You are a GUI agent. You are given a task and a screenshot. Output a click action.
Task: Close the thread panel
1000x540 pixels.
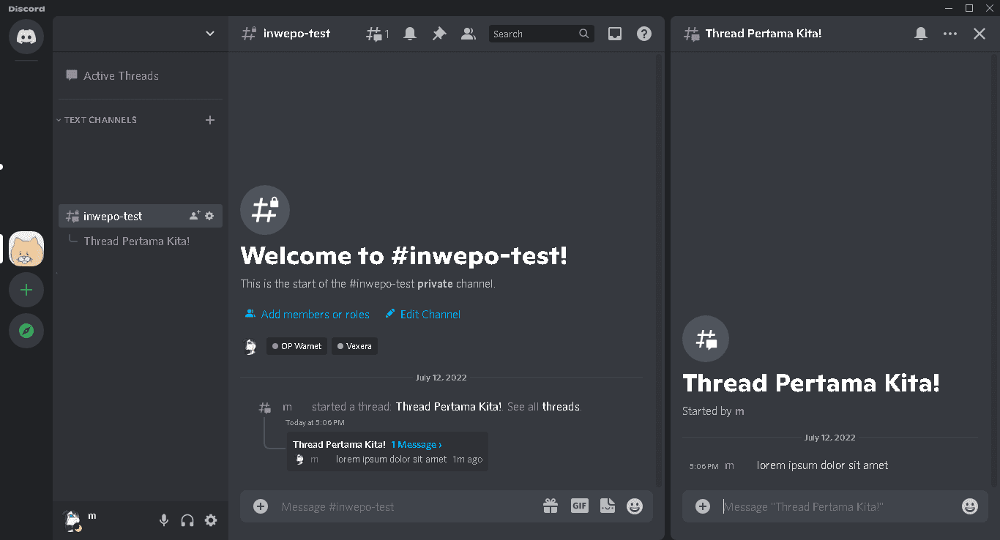980,34
